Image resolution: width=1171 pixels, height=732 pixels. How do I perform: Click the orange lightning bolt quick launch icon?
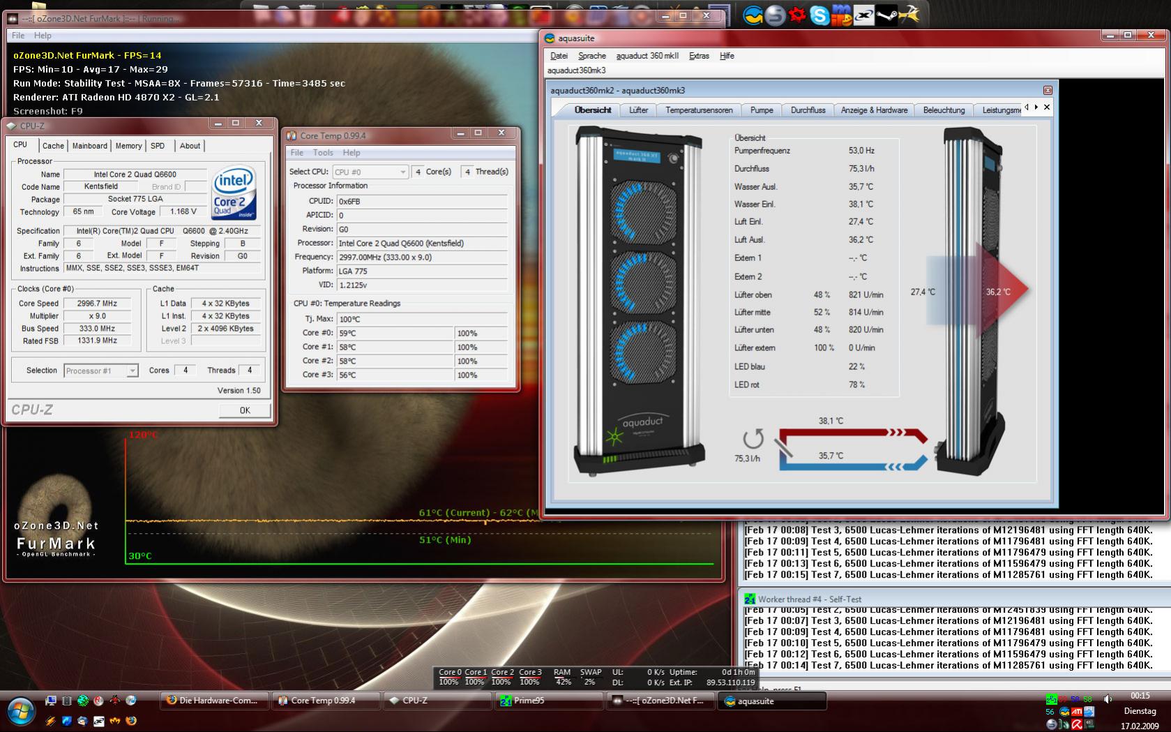pos(51,721)
